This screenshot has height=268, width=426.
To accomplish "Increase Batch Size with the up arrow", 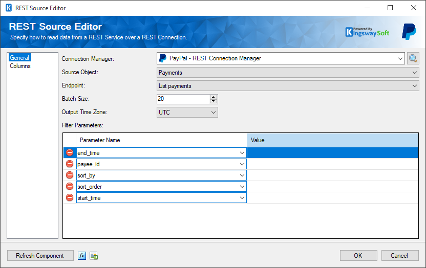I will (214, 97).
